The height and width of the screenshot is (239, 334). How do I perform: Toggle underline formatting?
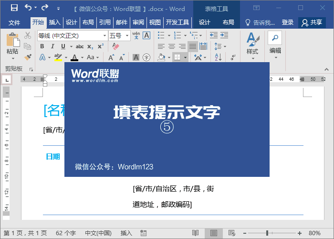[63, 46]
